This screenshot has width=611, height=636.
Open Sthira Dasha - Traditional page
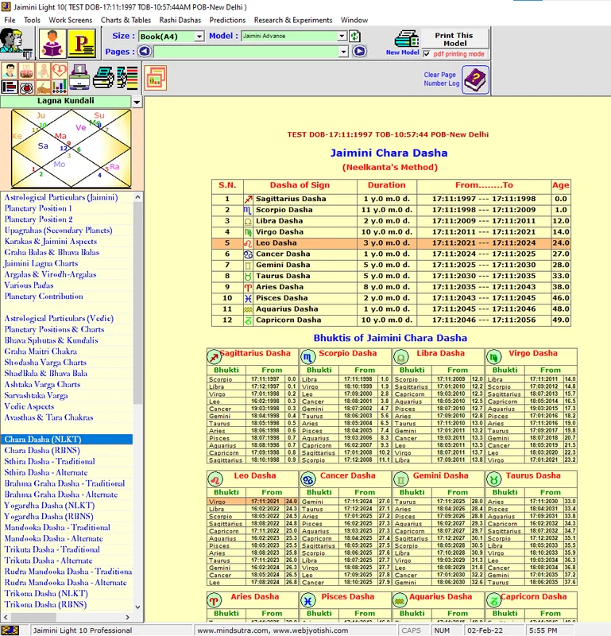click(x=49, y=461)
